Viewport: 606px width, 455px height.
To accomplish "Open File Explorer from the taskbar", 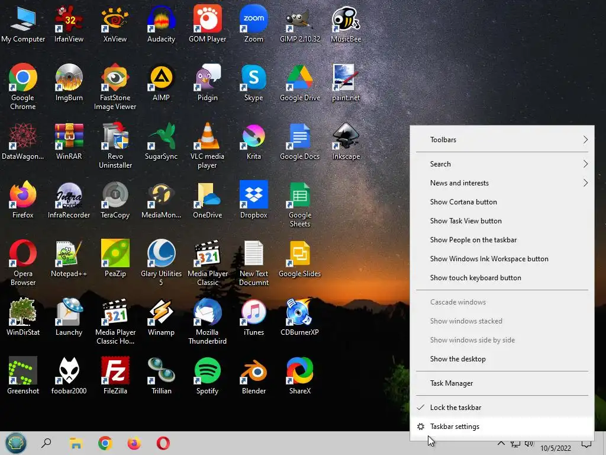I will 76,443.
